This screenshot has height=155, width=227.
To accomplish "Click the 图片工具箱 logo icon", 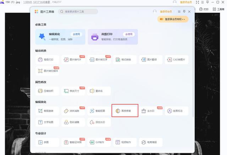I will (36, 12).
